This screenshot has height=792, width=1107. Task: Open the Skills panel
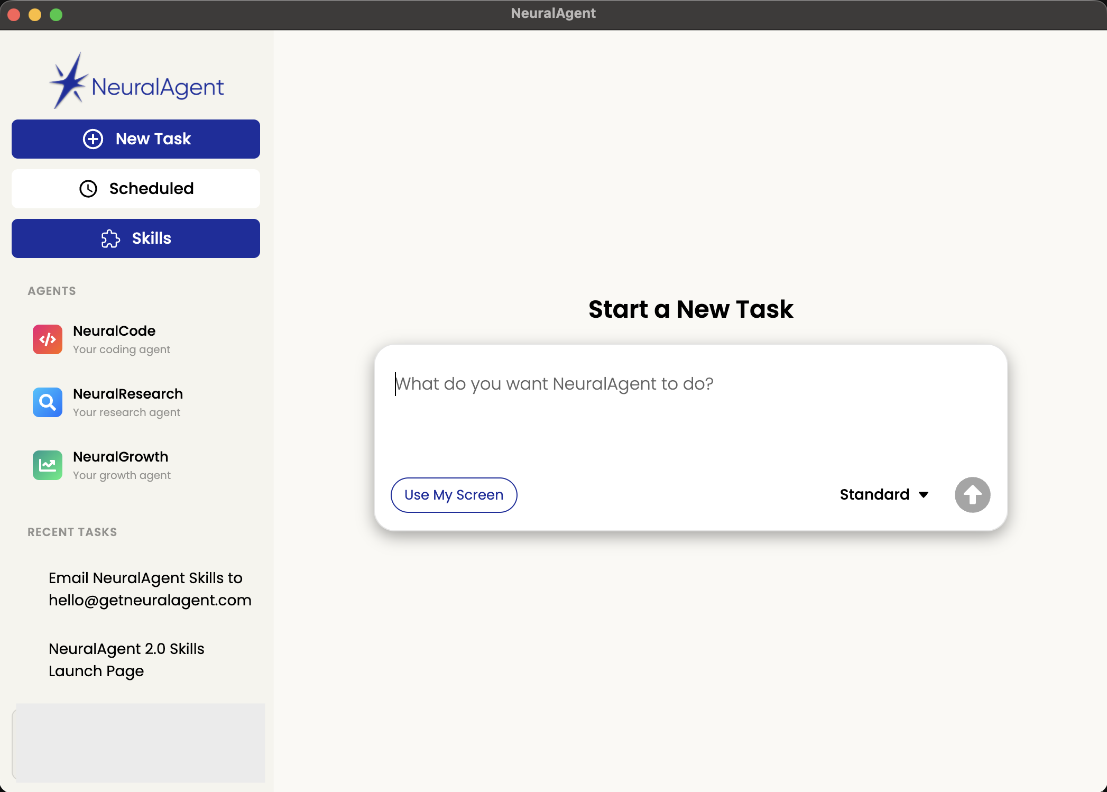pyautogui.click(x=135, y=238)
